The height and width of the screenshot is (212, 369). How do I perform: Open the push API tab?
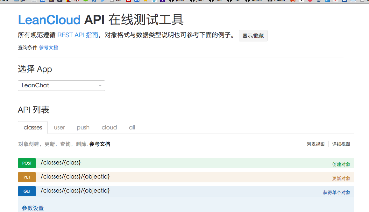(83, 128)
